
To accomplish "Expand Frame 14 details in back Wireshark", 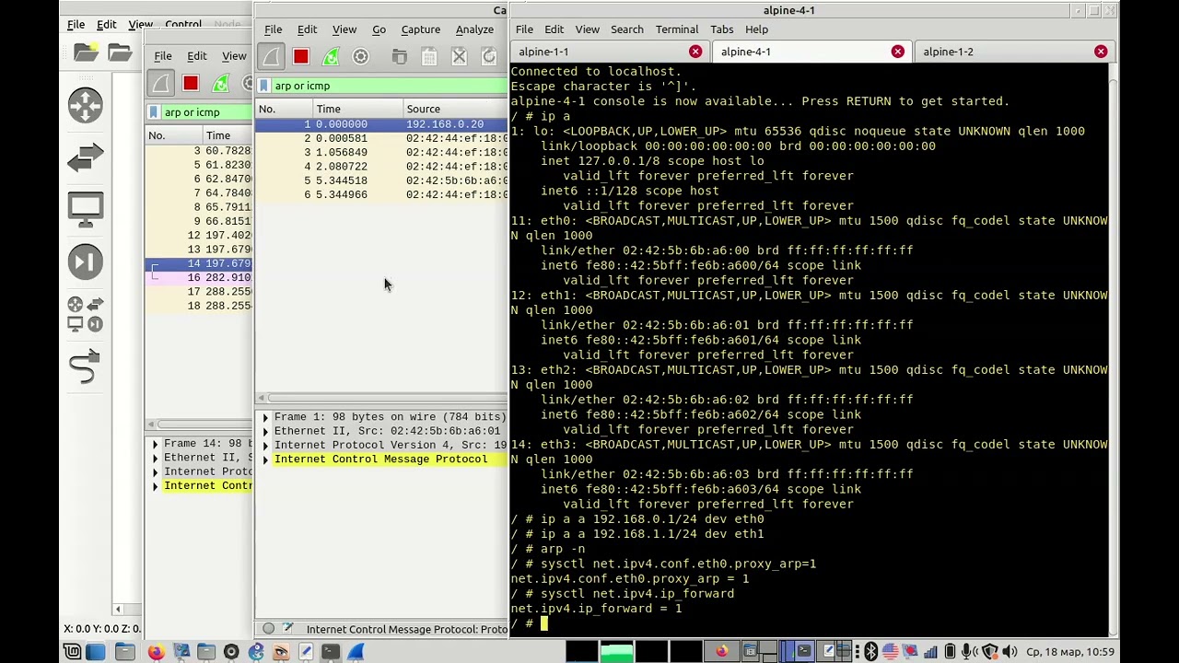I will (155, 444).
